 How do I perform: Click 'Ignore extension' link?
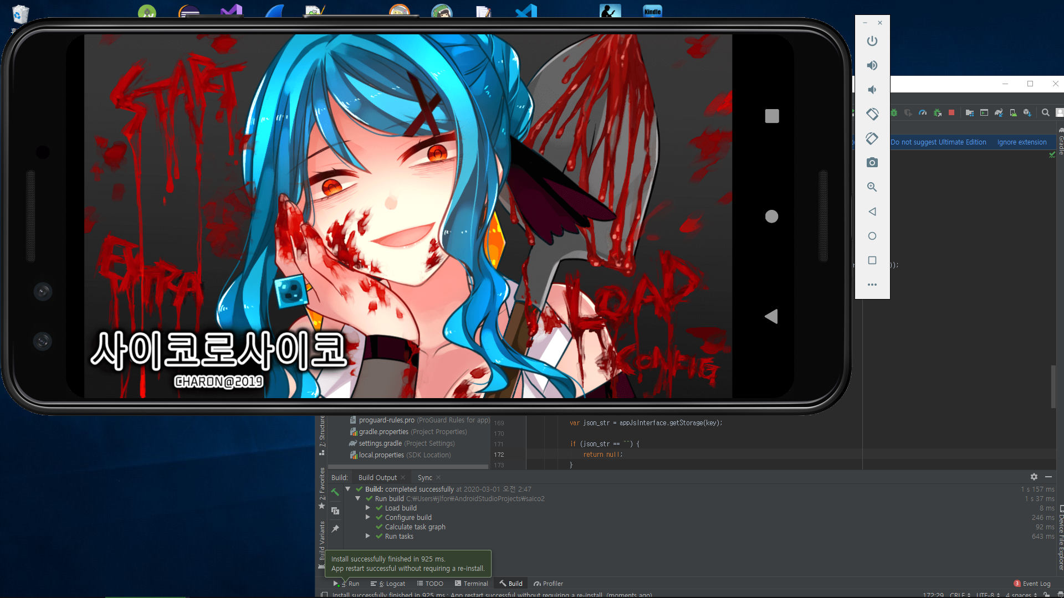1022,142
